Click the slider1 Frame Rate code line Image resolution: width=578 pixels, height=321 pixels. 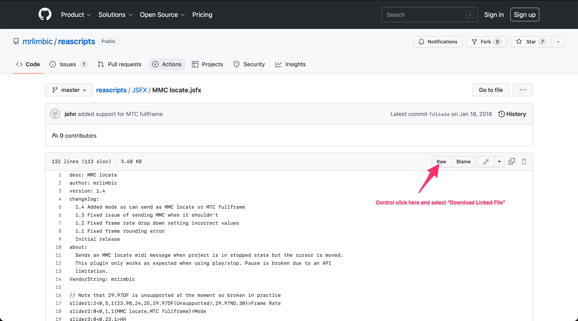click(x=175, y=303)
